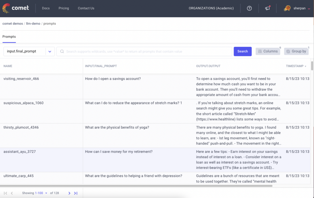Click the Comet logo in header

[16, 8]
